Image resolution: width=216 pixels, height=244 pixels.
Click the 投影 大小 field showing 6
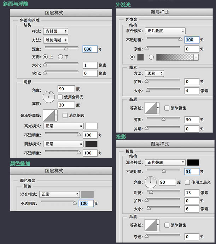[x=192, y=209]
